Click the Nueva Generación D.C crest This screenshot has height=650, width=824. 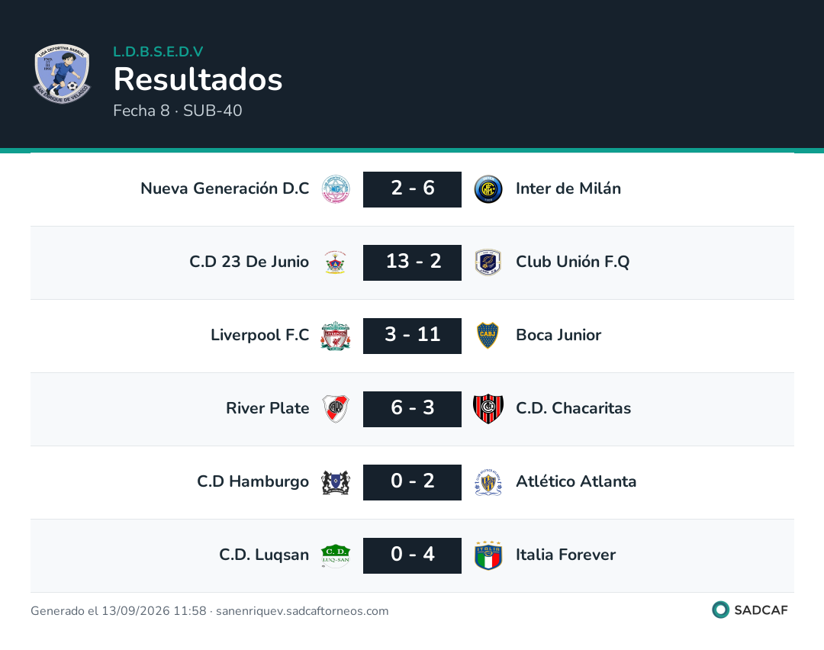pyautogui.click(x=335, y=189)
